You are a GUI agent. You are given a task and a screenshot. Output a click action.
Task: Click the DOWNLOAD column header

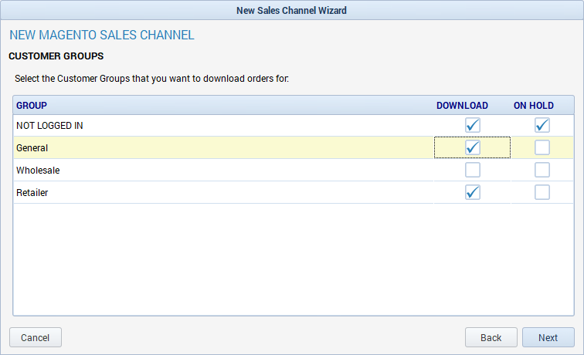[x=462, y=105]
